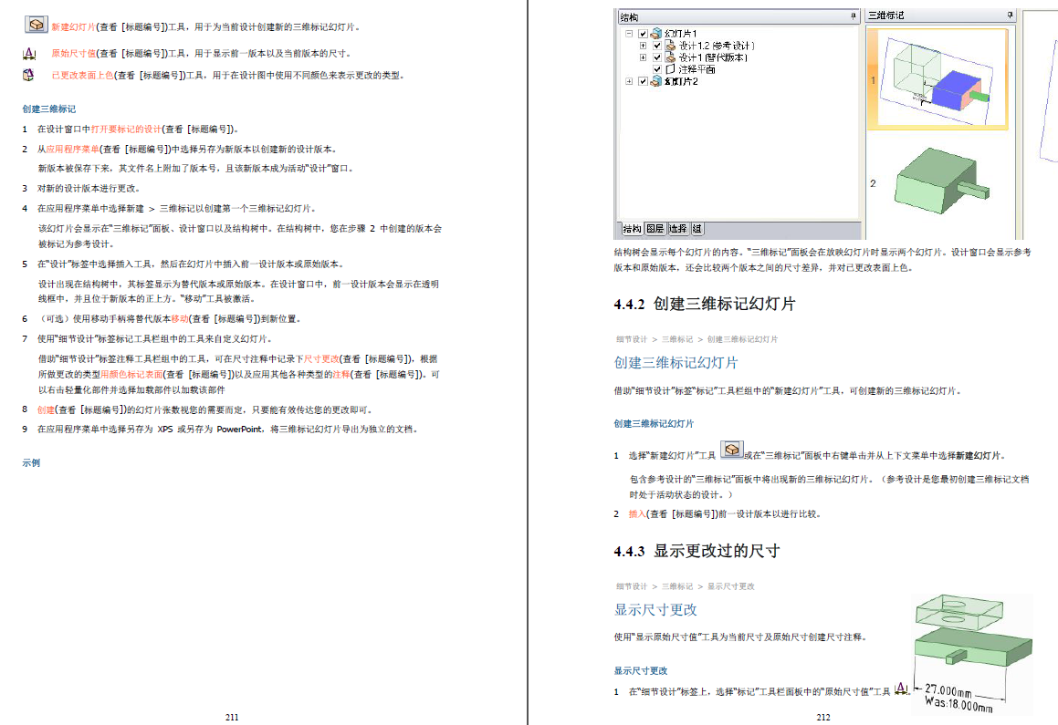Follow the 尺寸更改 link in step 7
Screen dimensions: 1058x725
click(x=321, y=359)
